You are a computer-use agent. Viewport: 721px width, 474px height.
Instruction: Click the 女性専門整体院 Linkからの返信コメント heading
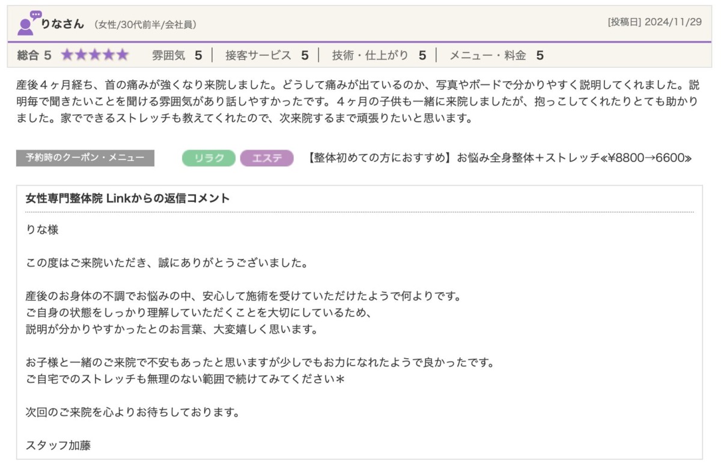pyautogui.click(x=127, y=198)
